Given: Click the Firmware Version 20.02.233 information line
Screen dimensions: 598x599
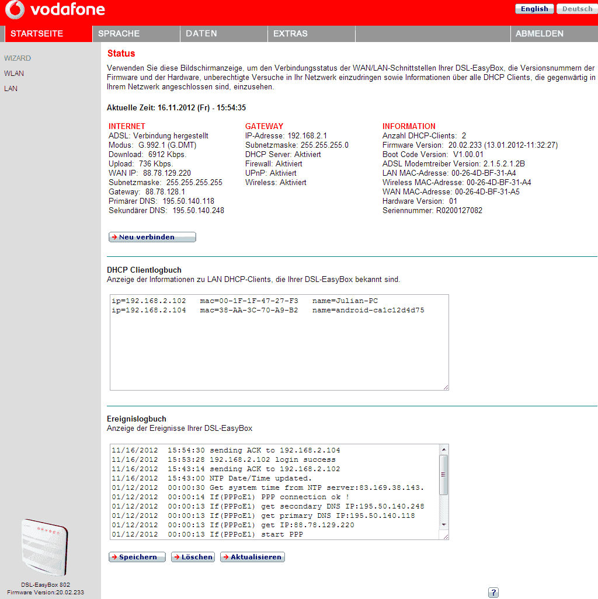Looking at the screenshot, I should (470, 145).
